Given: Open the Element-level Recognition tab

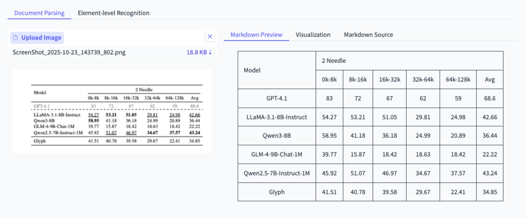Looking at the screenshot, I should tap(113, 13).
